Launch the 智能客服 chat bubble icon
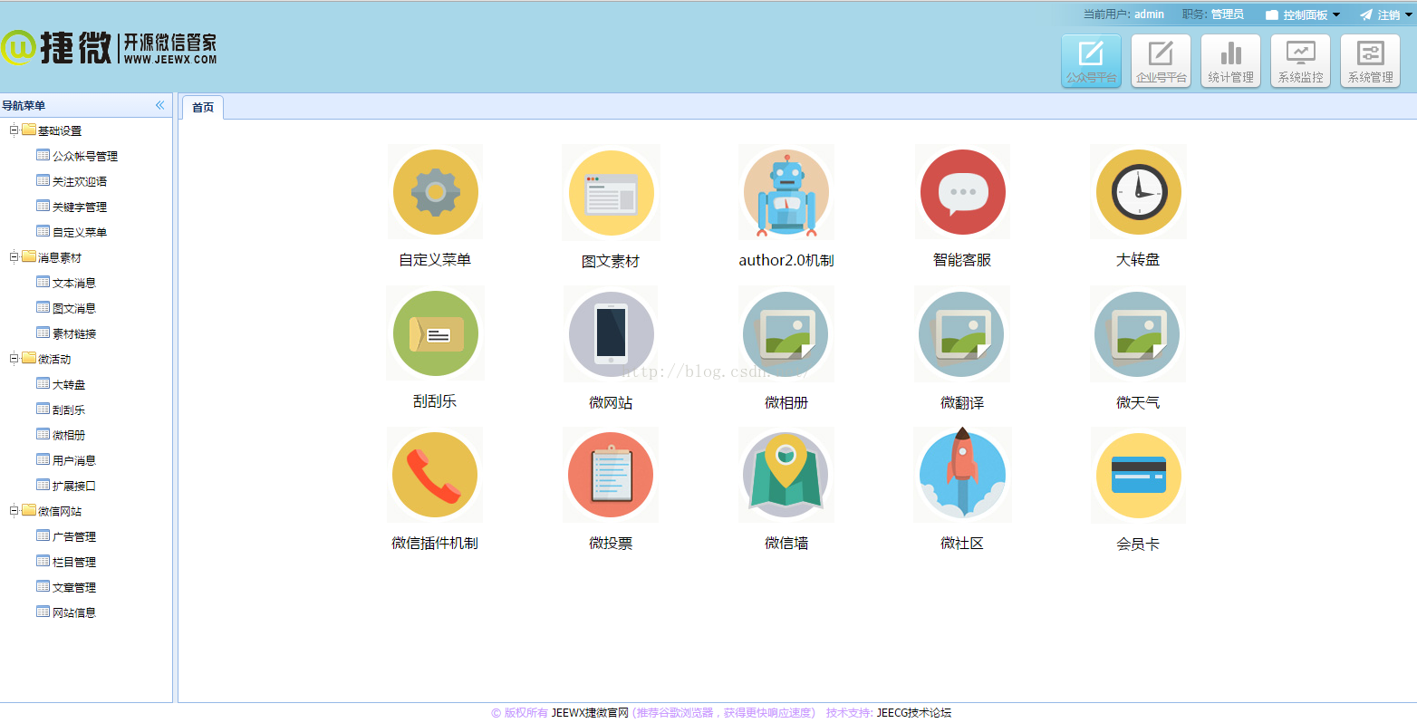Image resolution: width=1417 pixels, height=723 pixels. click(962, 192)
